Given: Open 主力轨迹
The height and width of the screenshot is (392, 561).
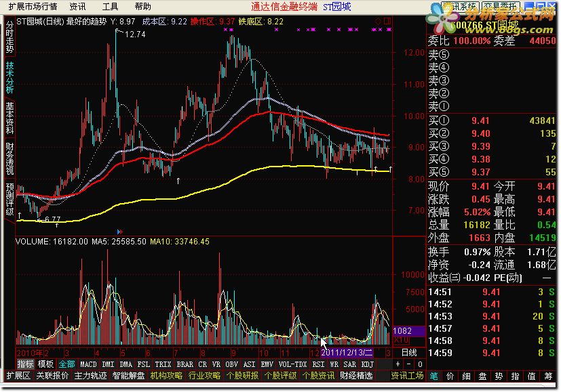Looking at the screenshot, I should 90,376.
